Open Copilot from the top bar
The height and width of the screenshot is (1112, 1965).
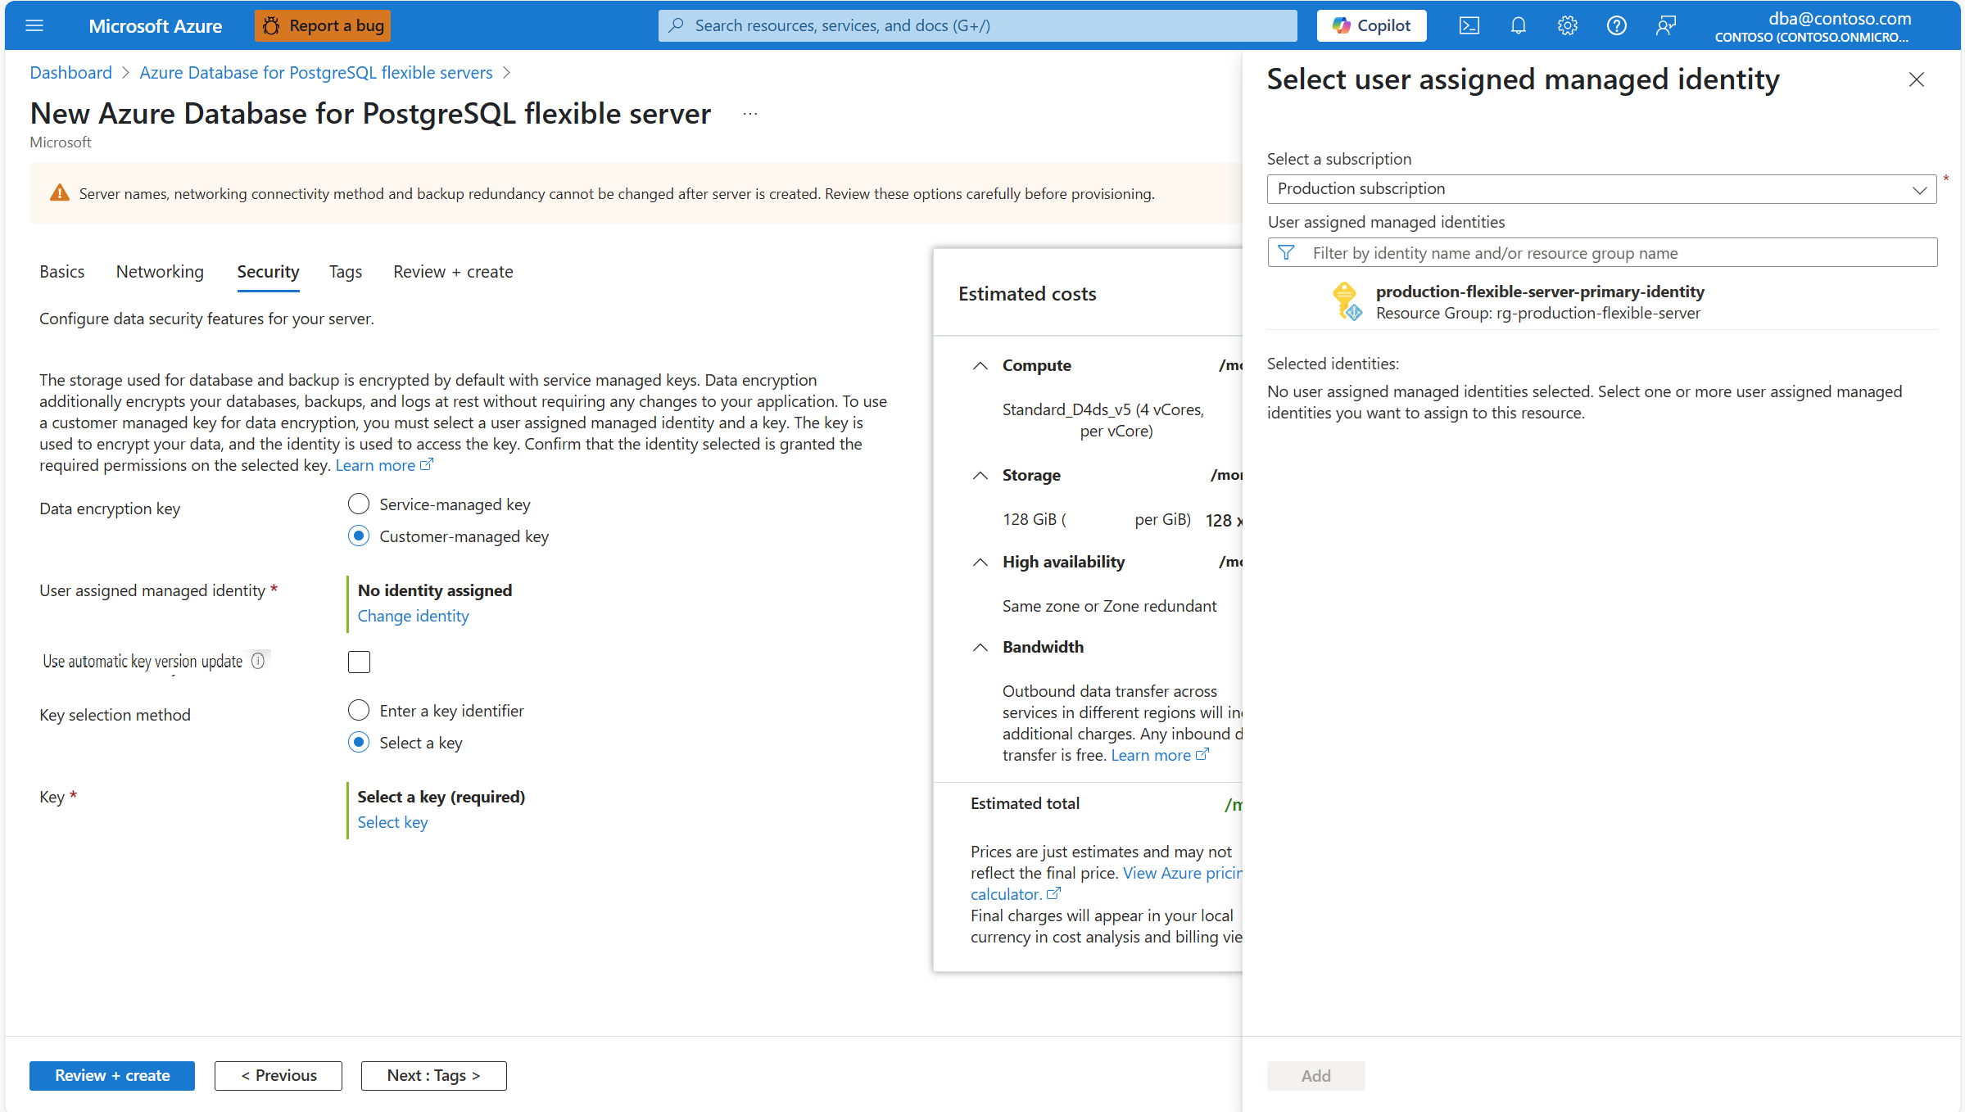[x=1371, y=25]
